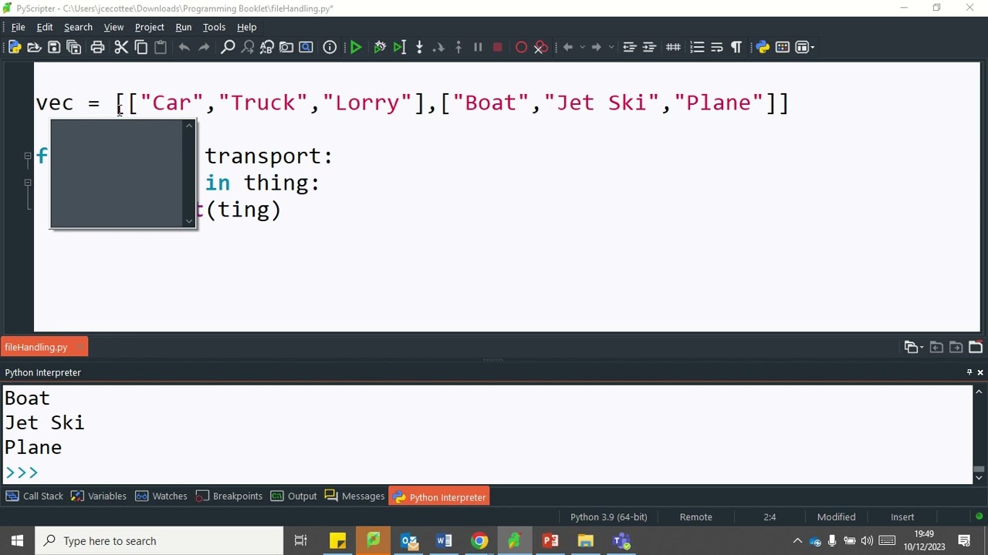Click the Find in Files icon
Image resolution: width=988 pixels, height=555 pixels.
[286, 47]
